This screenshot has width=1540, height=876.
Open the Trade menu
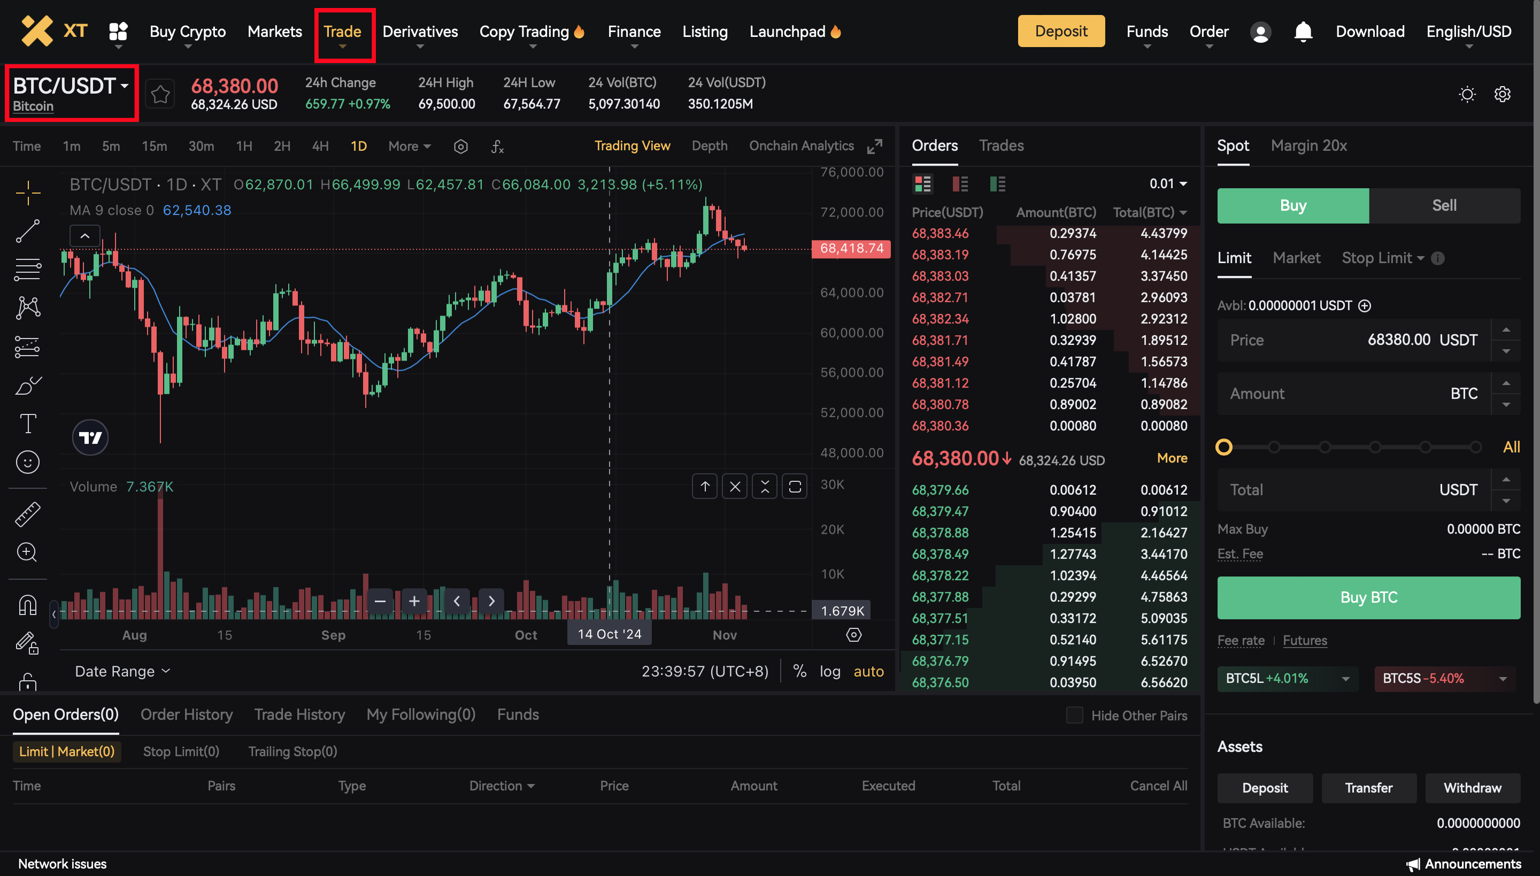[x=342, y=31]
